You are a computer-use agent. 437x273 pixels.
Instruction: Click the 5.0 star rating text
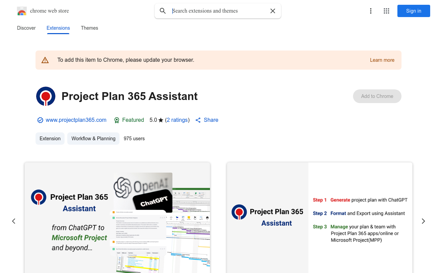156,120
